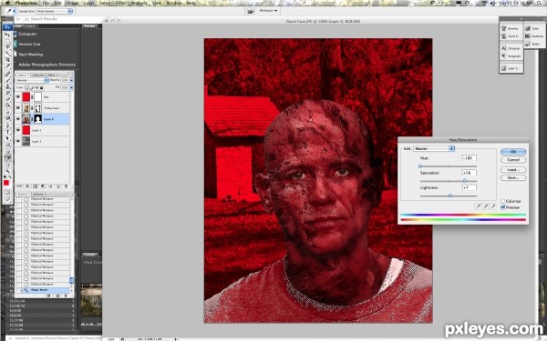547x341 pixels.
Task: Select the Zoom magnifier tool
Action: point(7,171)
